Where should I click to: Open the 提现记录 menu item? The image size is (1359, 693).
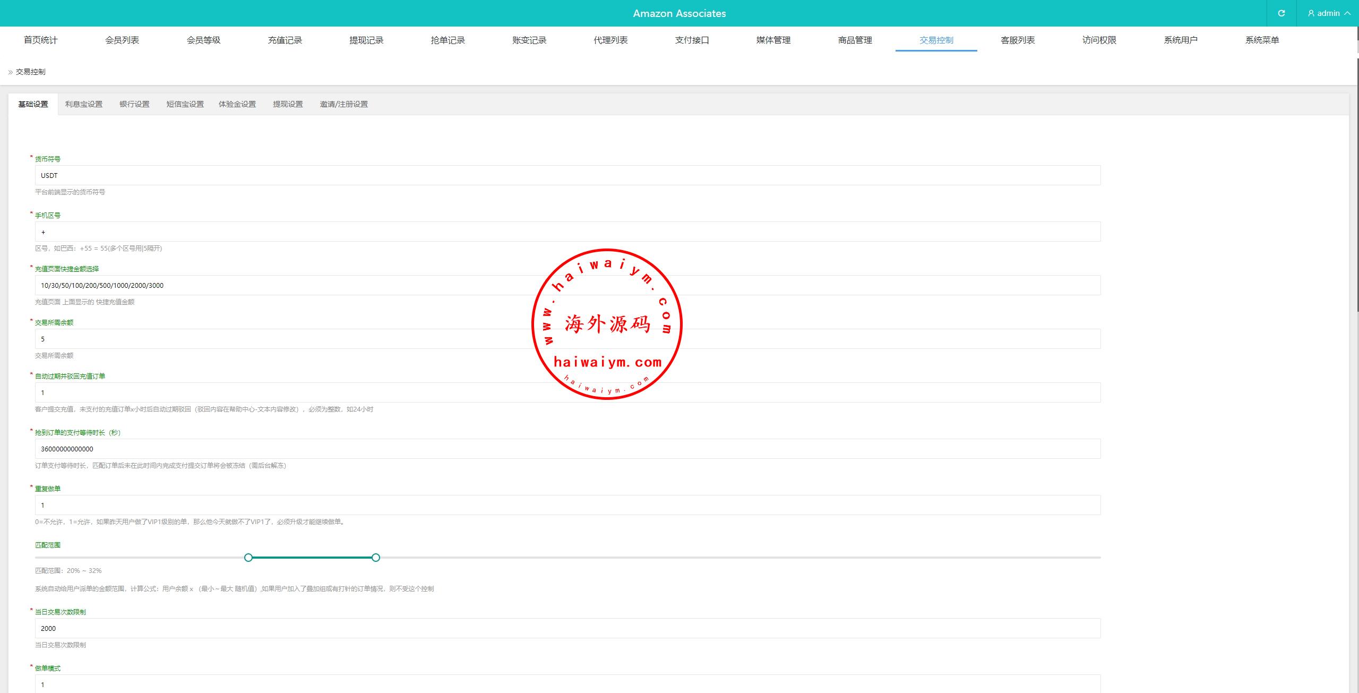coord(366,40)
